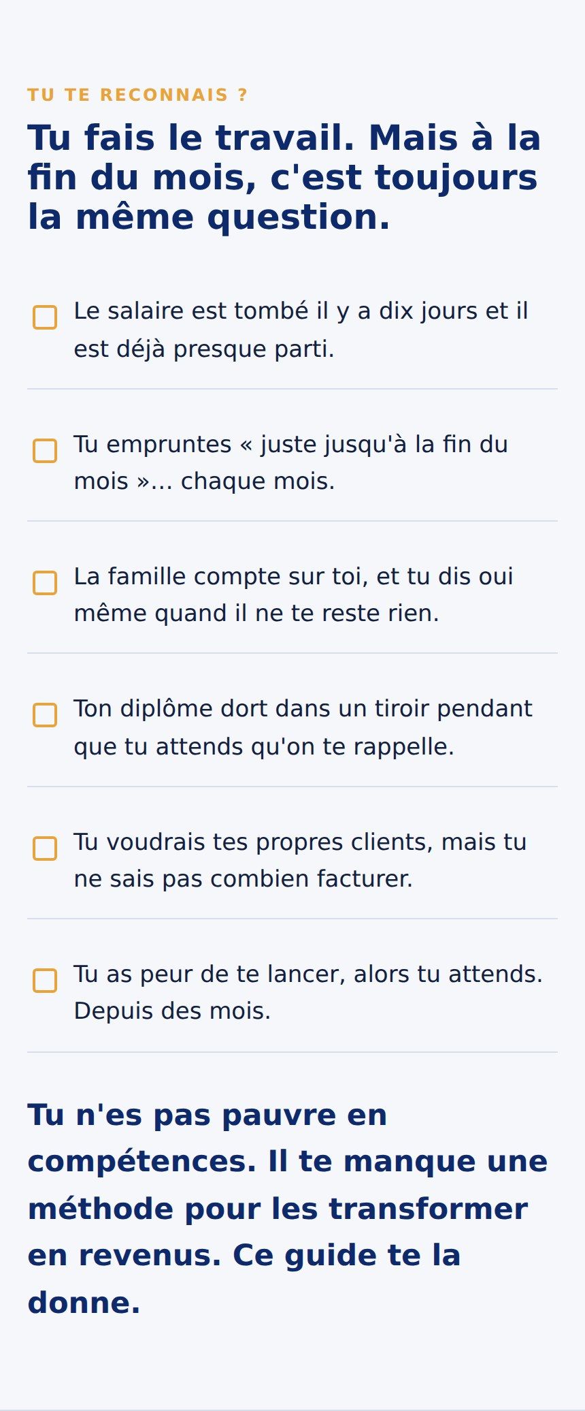Tick the 'Tu as peur de te lancer' checkbox
This screenshot has width=585, height=1411.
click(x=45, y=981)
